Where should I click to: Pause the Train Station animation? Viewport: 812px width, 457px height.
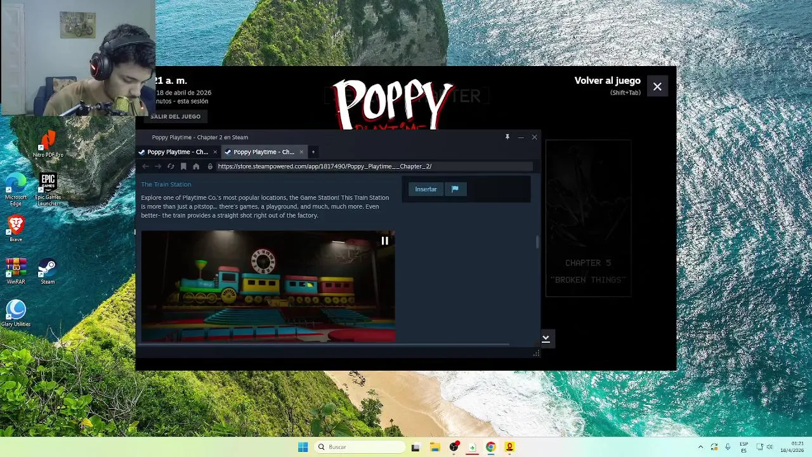click(384, 241)
